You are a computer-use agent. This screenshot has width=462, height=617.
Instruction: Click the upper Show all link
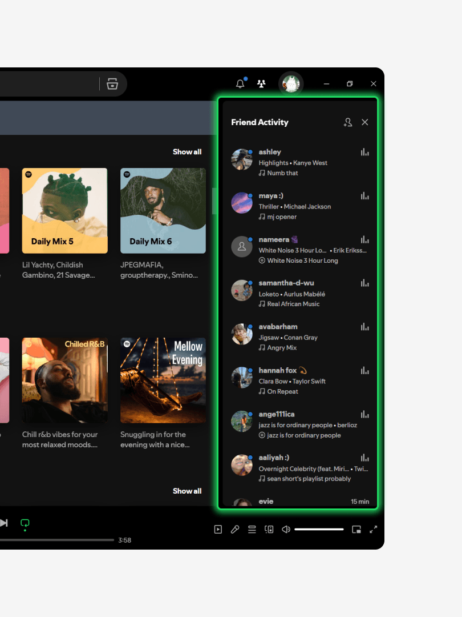(187, 152)
